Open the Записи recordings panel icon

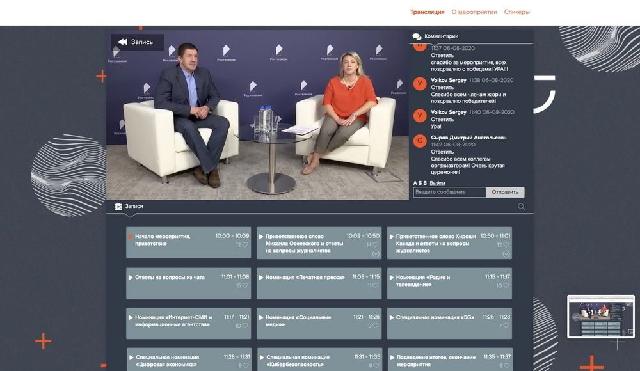point(118,206)
